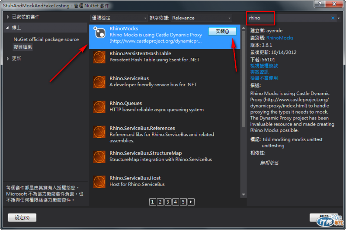Click the 下載: 56101 downloads text

[263, 60]
